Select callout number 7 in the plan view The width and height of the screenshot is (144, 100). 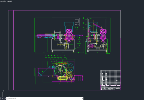(x=65, y=55)
